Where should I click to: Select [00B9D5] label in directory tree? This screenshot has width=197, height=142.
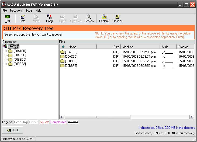coord(20,60)
